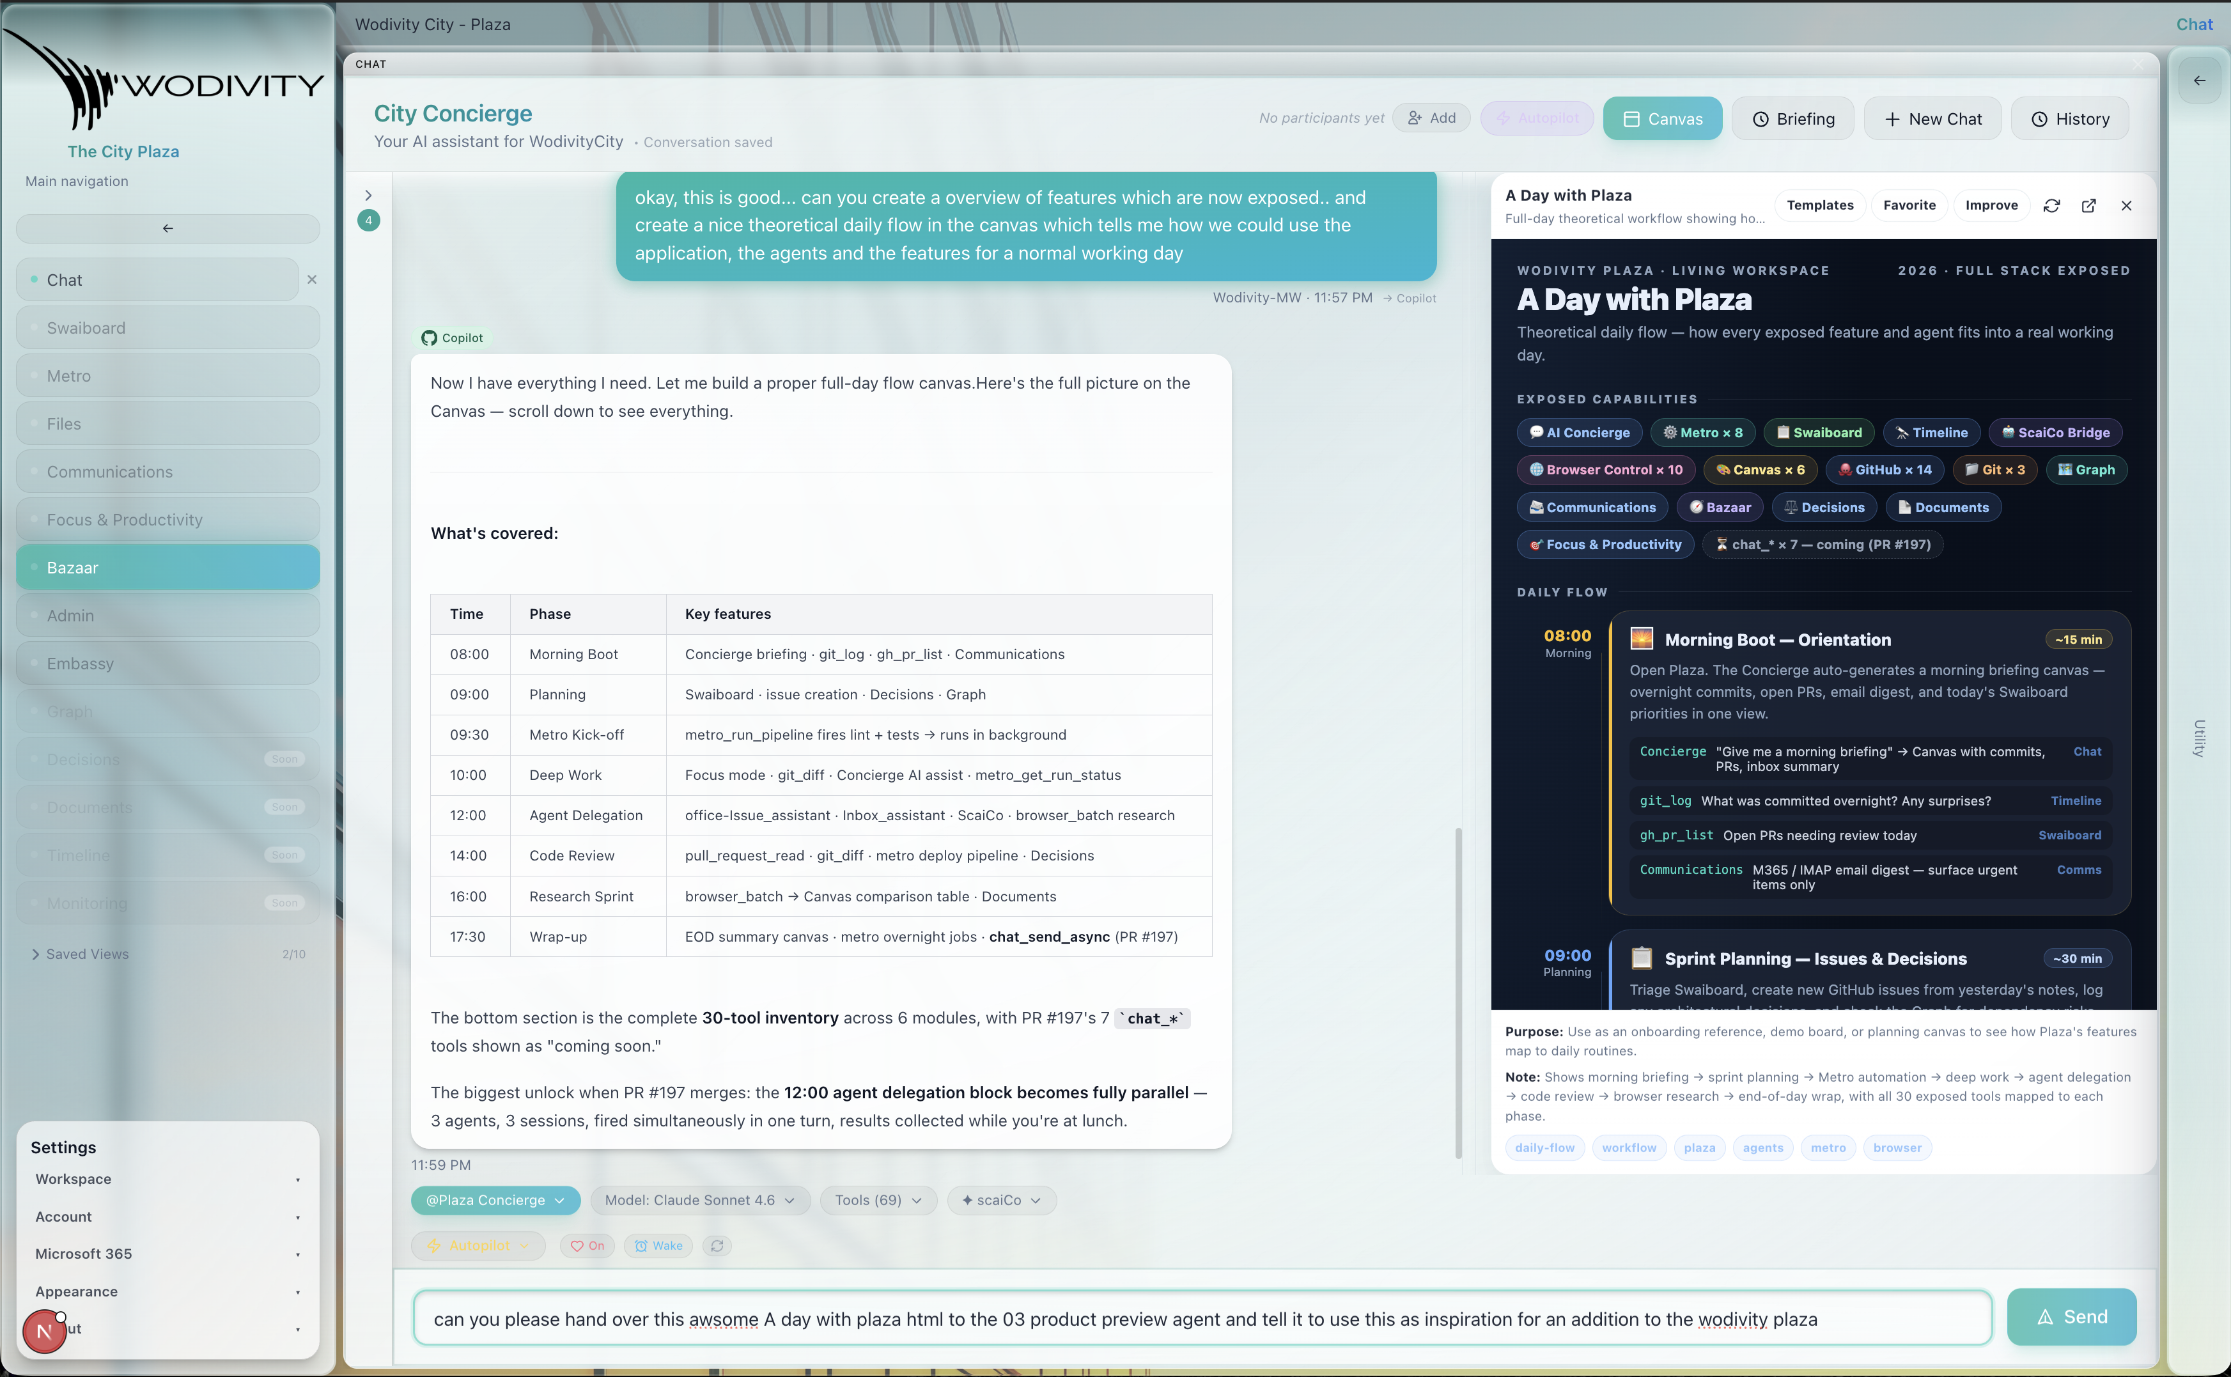Close the Chat navigation item with X

click(x=313, y=279)
